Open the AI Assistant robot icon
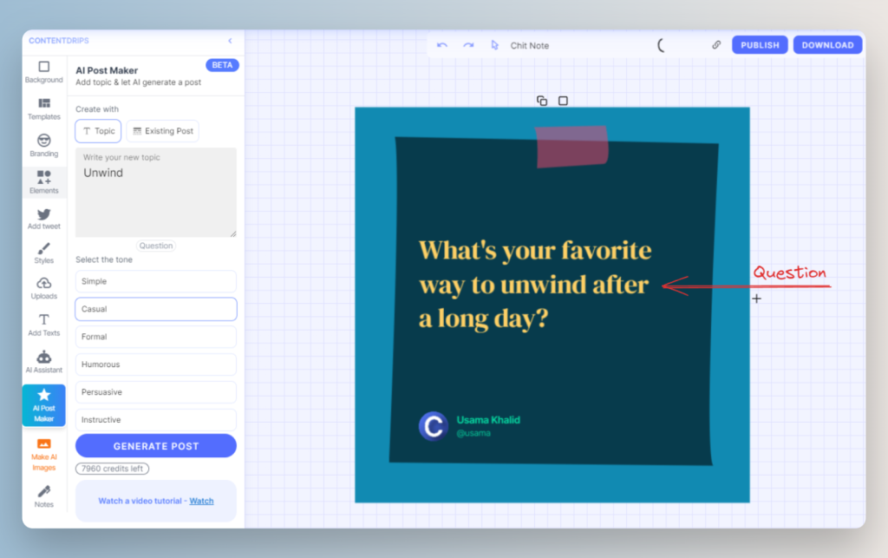 point(43,357)
